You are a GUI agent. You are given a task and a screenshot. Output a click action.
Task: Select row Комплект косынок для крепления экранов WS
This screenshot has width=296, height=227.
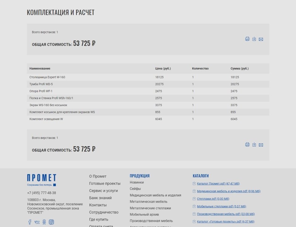coord(148,112)
